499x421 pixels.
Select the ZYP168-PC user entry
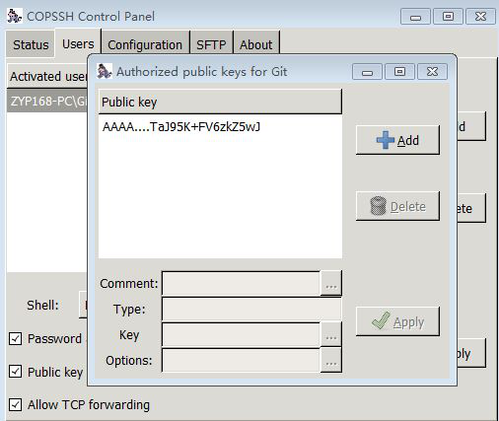[x=47, y=101]
